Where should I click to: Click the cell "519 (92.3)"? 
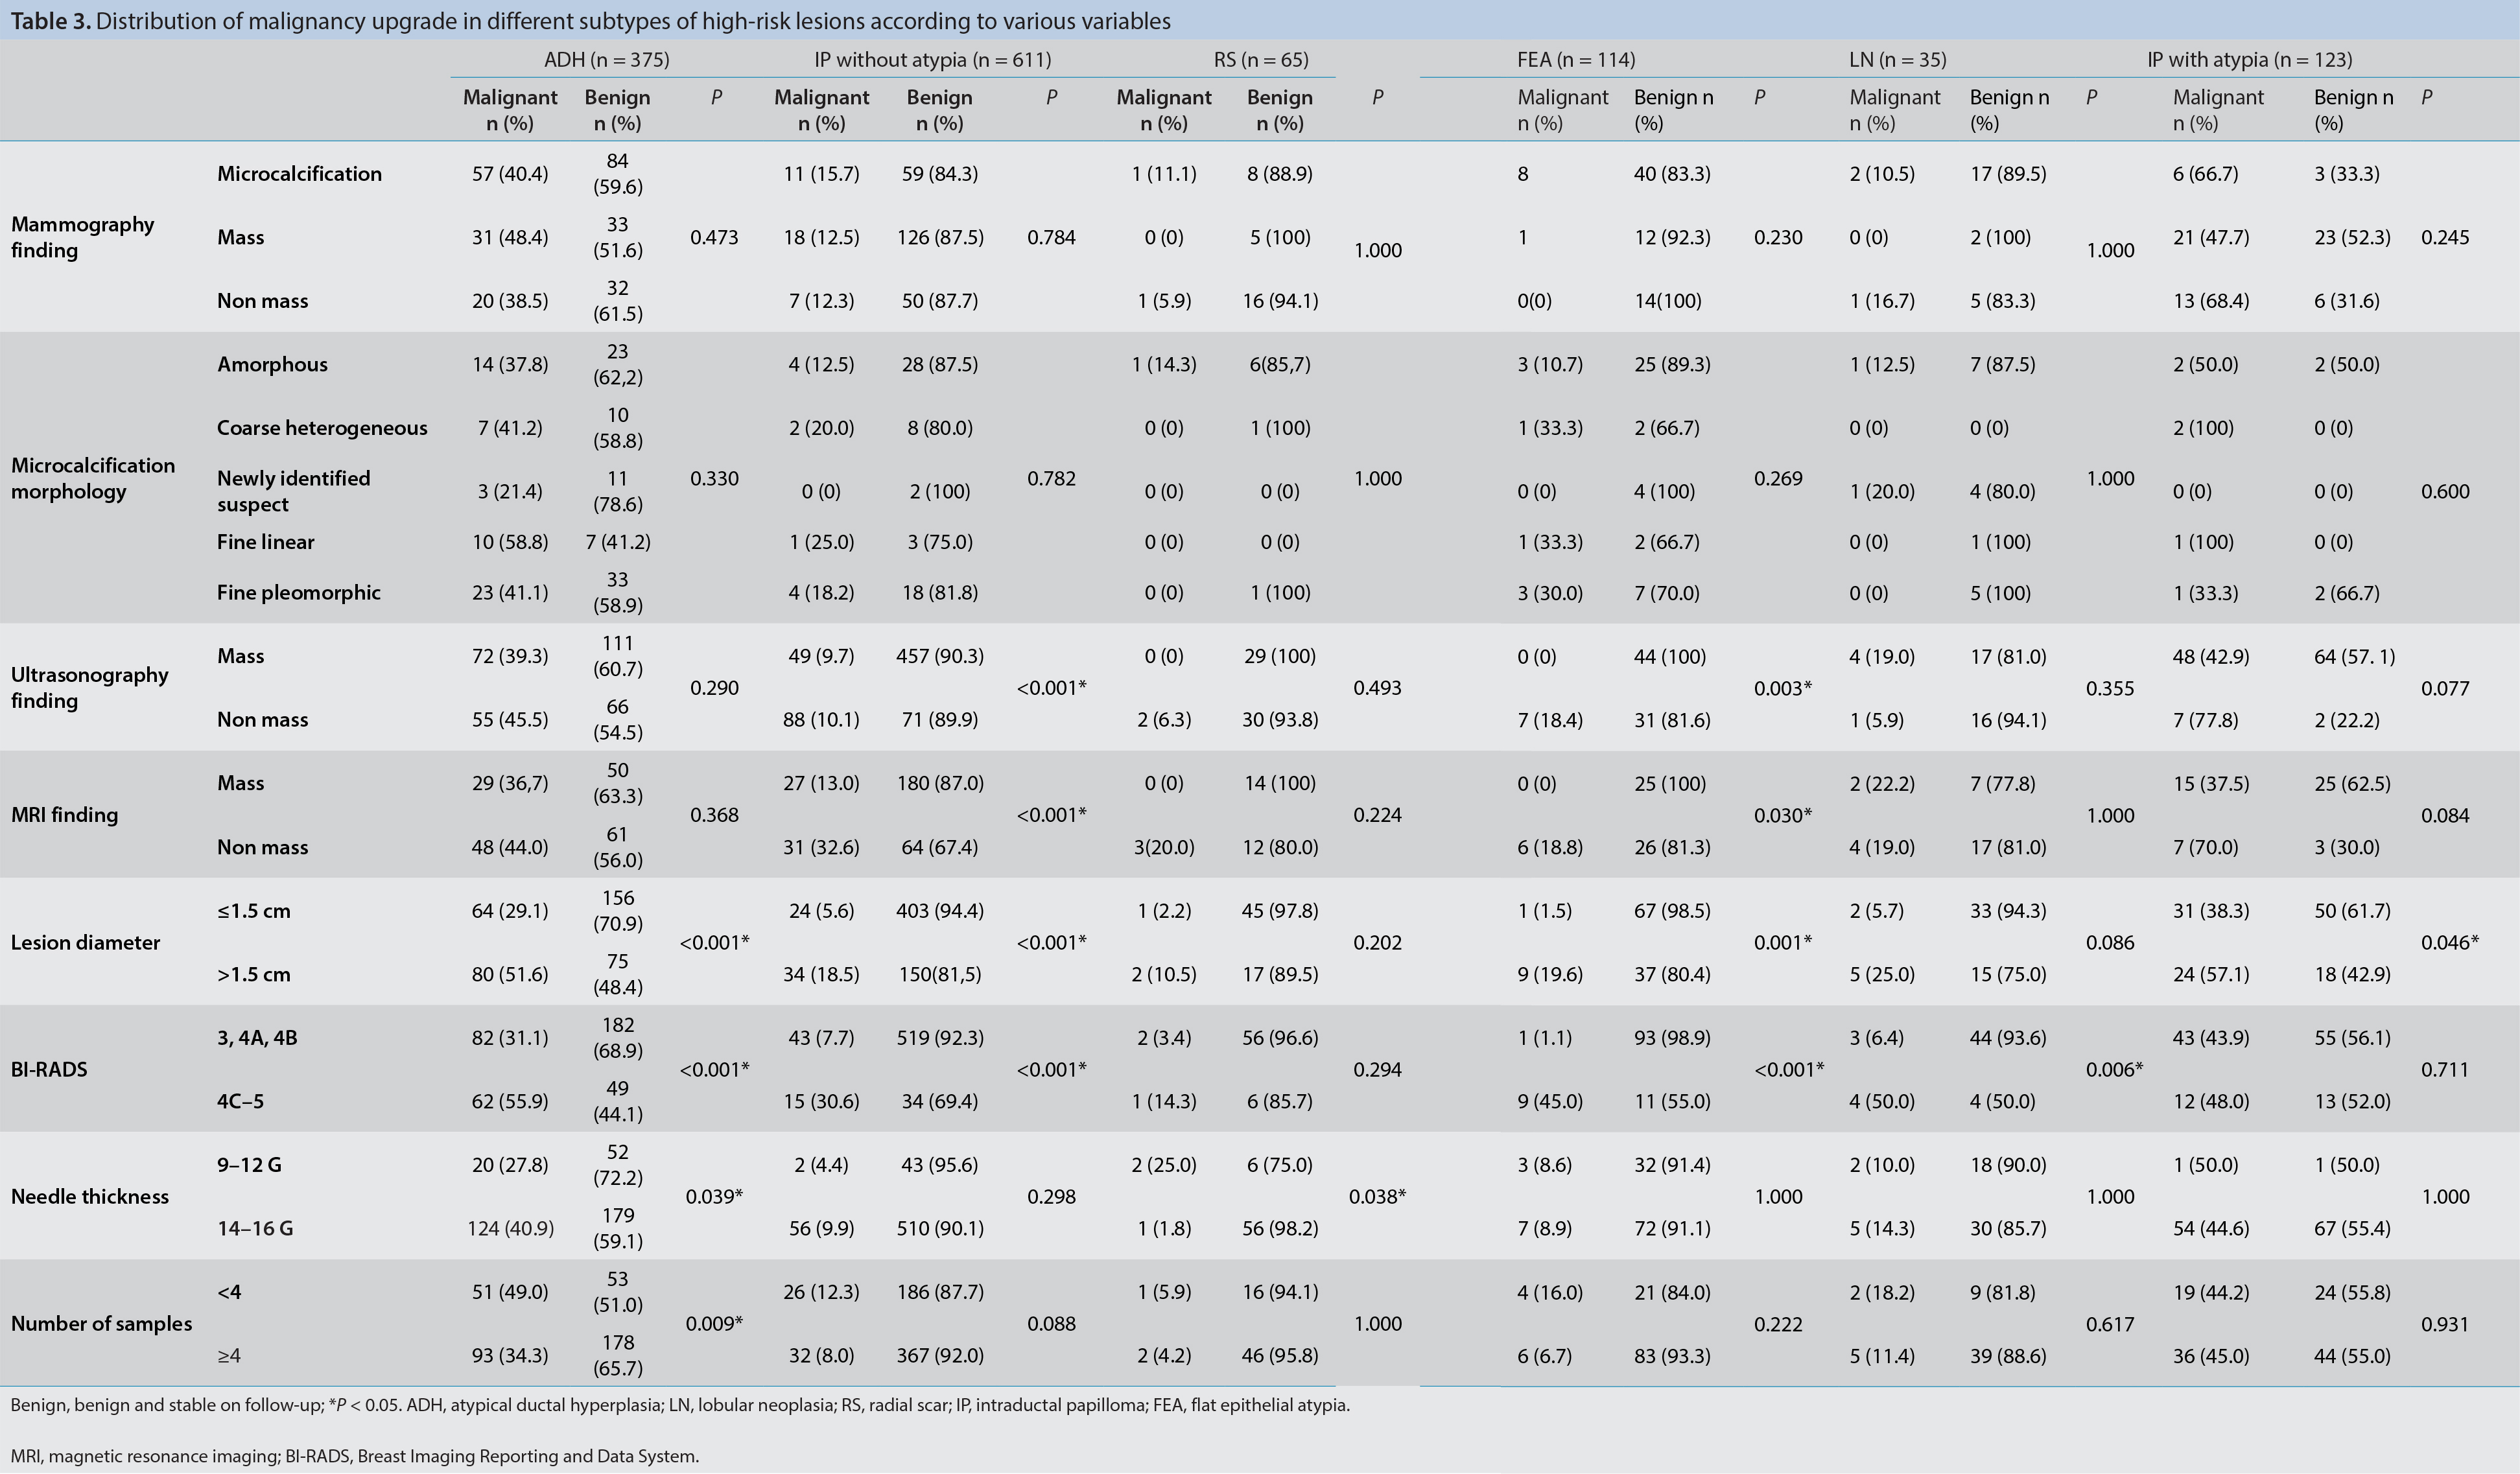click(x=940, y=1038)
